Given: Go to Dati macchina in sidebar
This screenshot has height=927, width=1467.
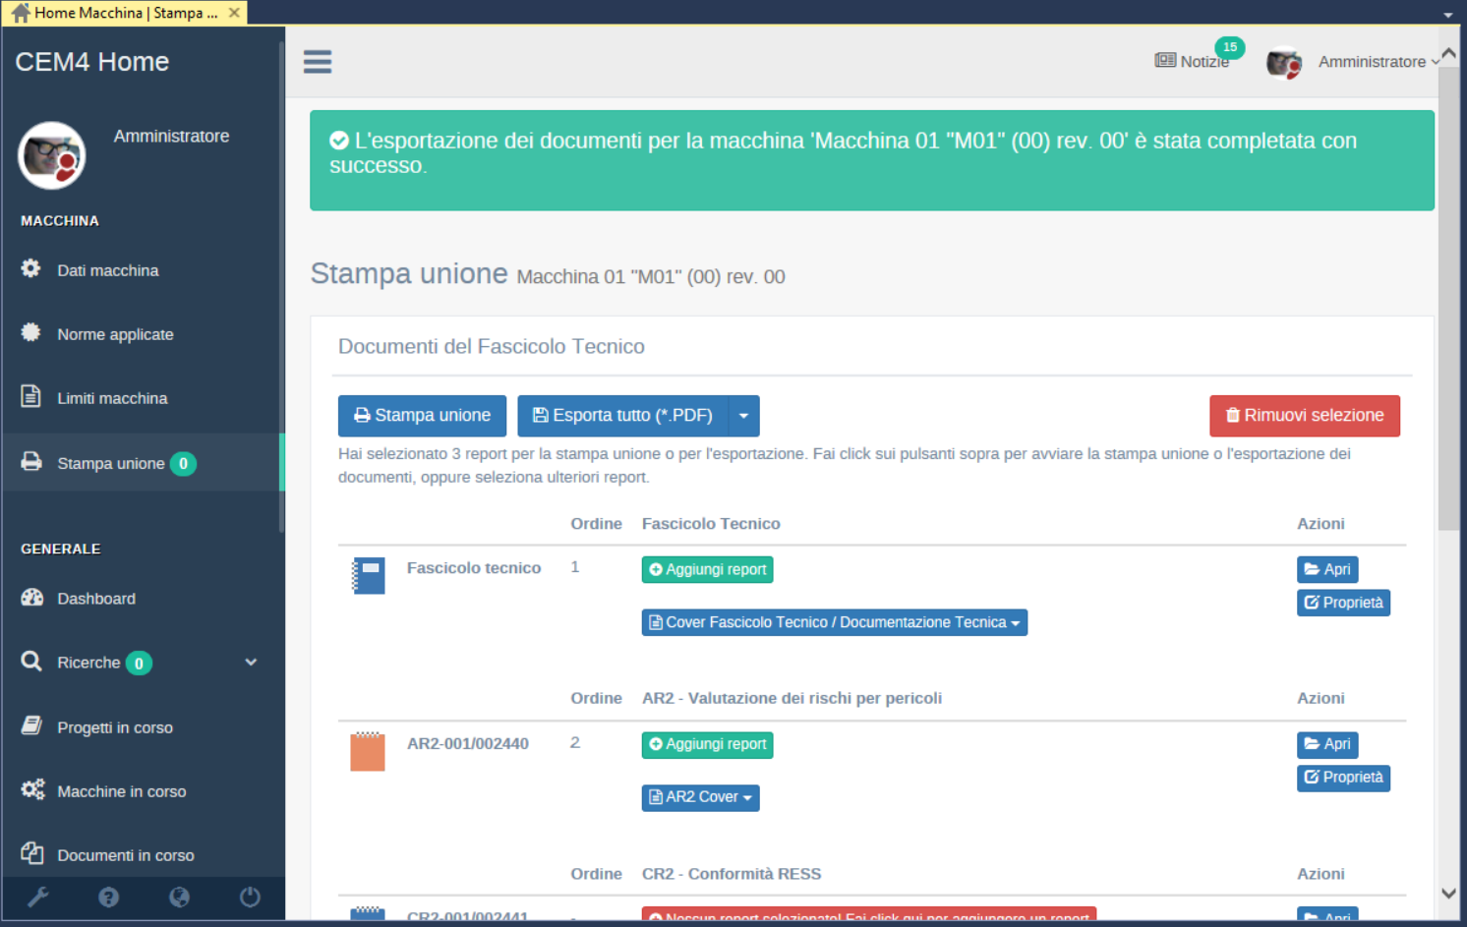Looking at the screenshot, I should (107, 270).
